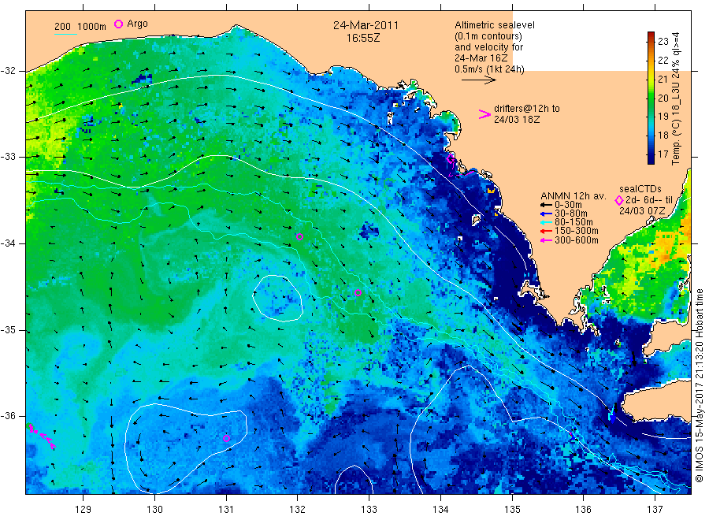Click the 130 longitude axis label
This screenshot has height=520, width=709.
pyautogui.click(x=154, y=510)
